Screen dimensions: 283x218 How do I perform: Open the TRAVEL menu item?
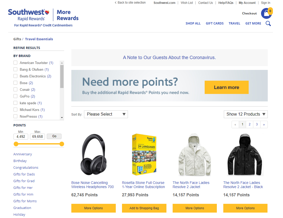coord(234,23)
